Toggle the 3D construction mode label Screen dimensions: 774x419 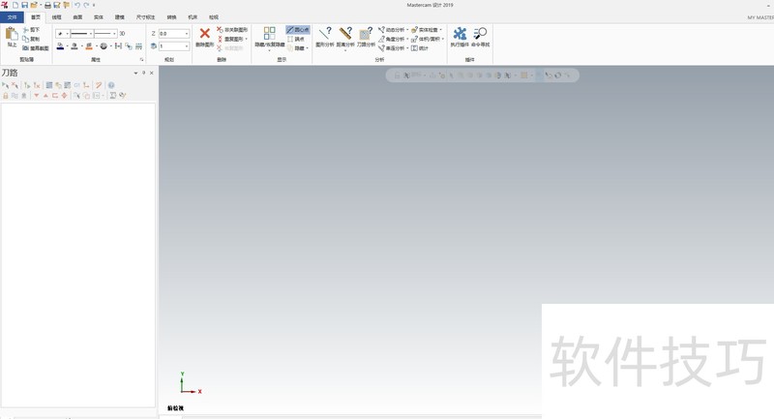pyautogui.click(x=122, y=34)
